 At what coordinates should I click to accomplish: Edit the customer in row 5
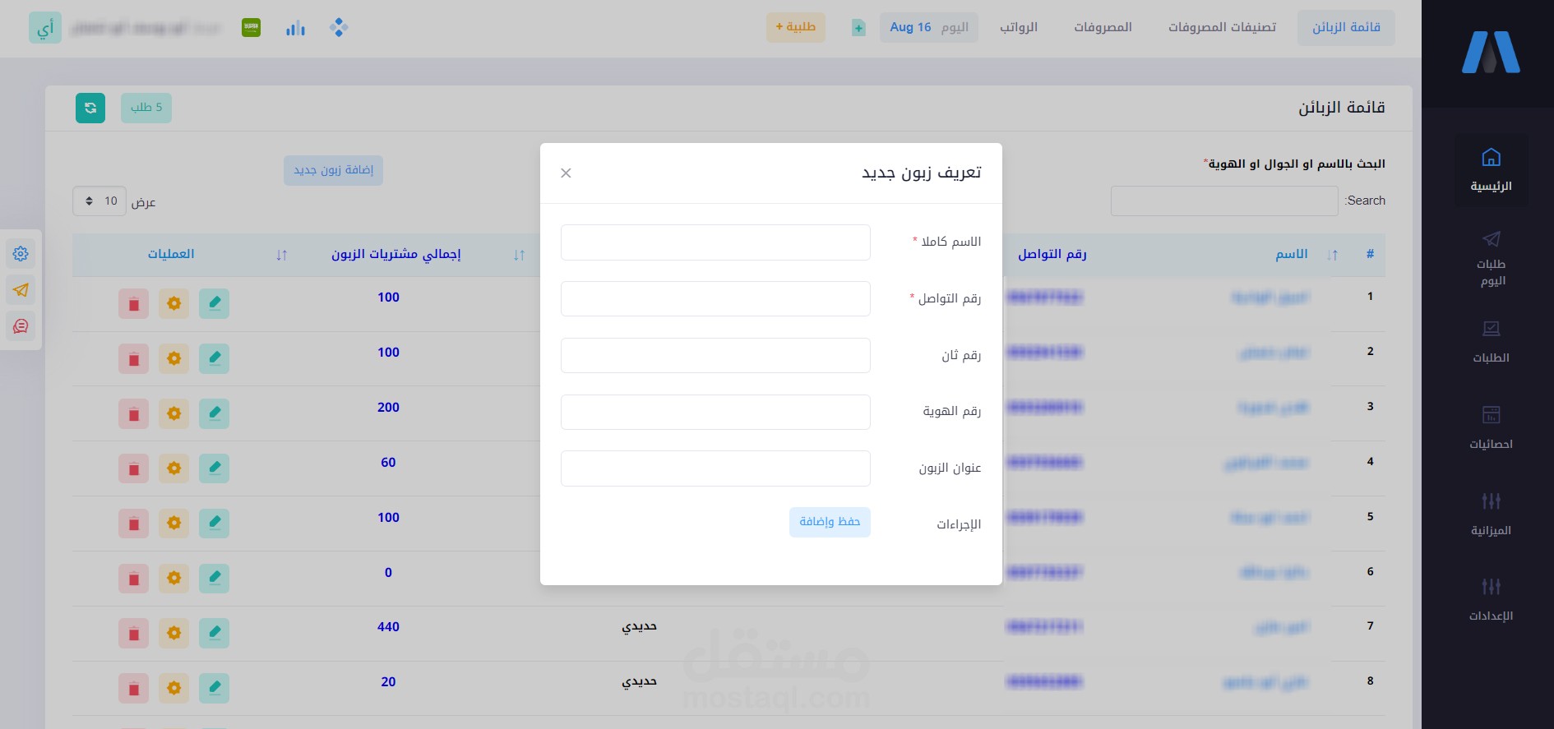tap(214, 524)
